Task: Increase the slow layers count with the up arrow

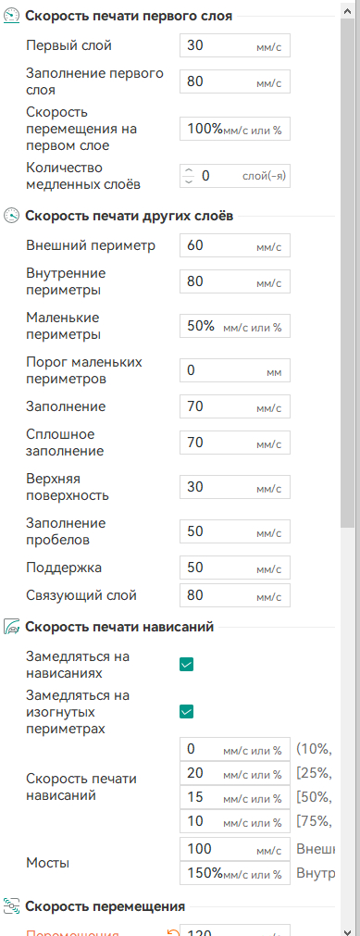Action: 189,171
